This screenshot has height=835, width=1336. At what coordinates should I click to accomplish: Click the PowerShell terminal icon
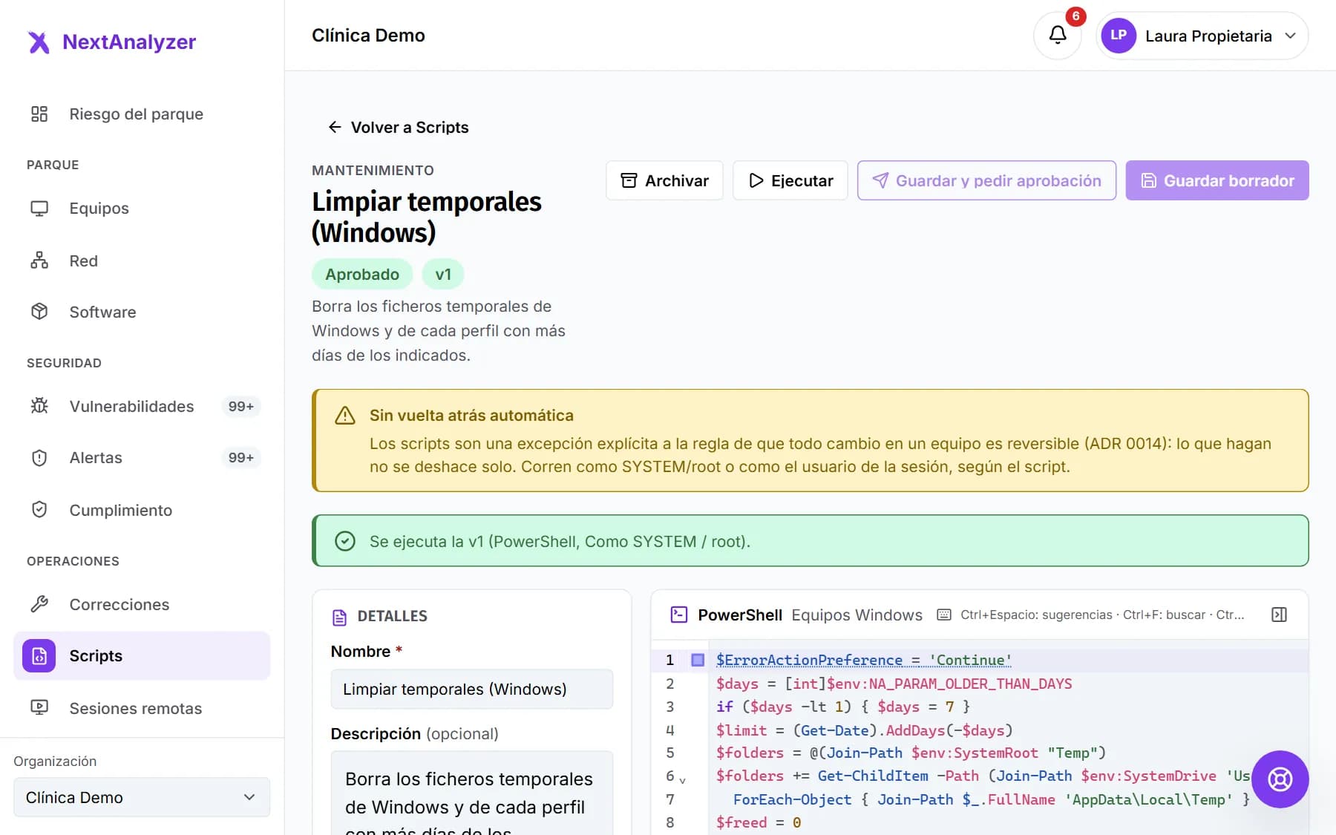679,615
